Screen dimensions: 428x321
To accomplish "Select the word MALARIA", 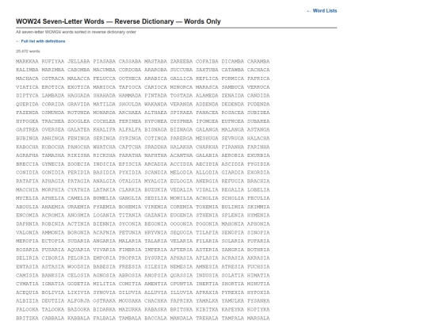I will [130, 241].
